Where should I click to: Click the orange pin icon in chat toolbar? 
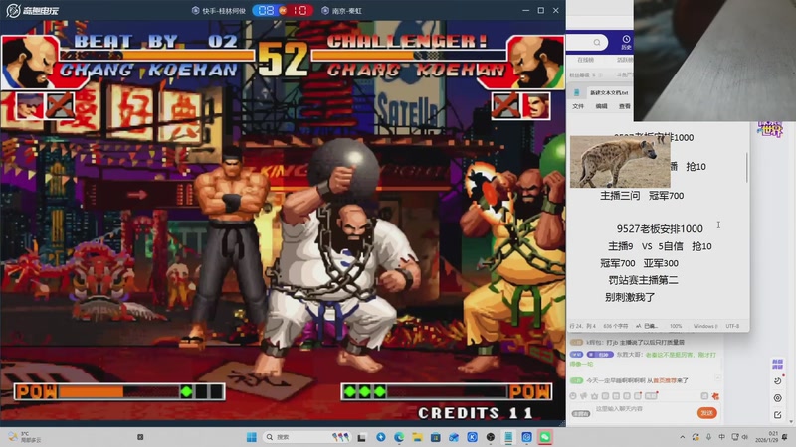[x=715, y=396]
